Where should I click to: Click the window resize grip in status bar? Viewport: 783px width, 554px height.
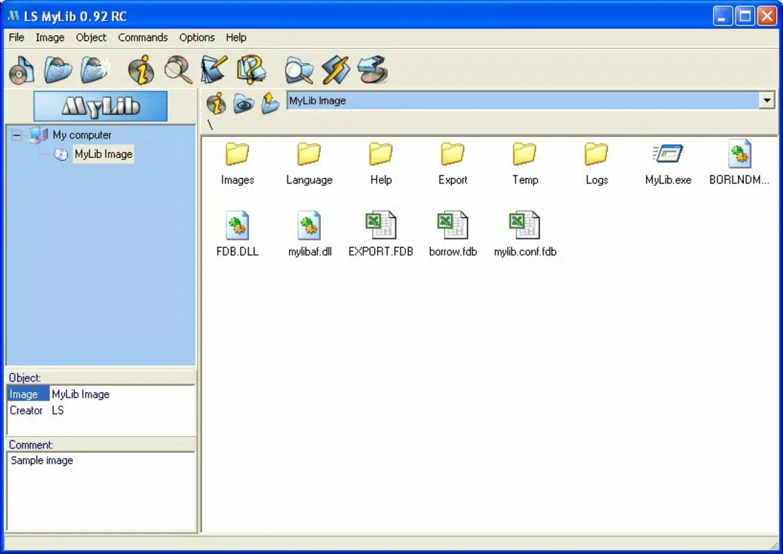click(773, 544)
